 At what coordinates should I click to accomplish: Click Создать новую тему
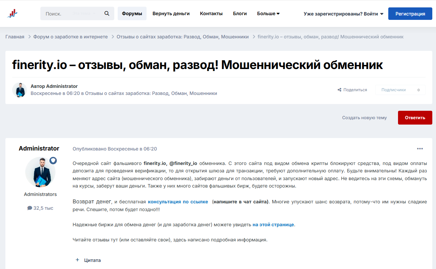(x=364, y=117)
